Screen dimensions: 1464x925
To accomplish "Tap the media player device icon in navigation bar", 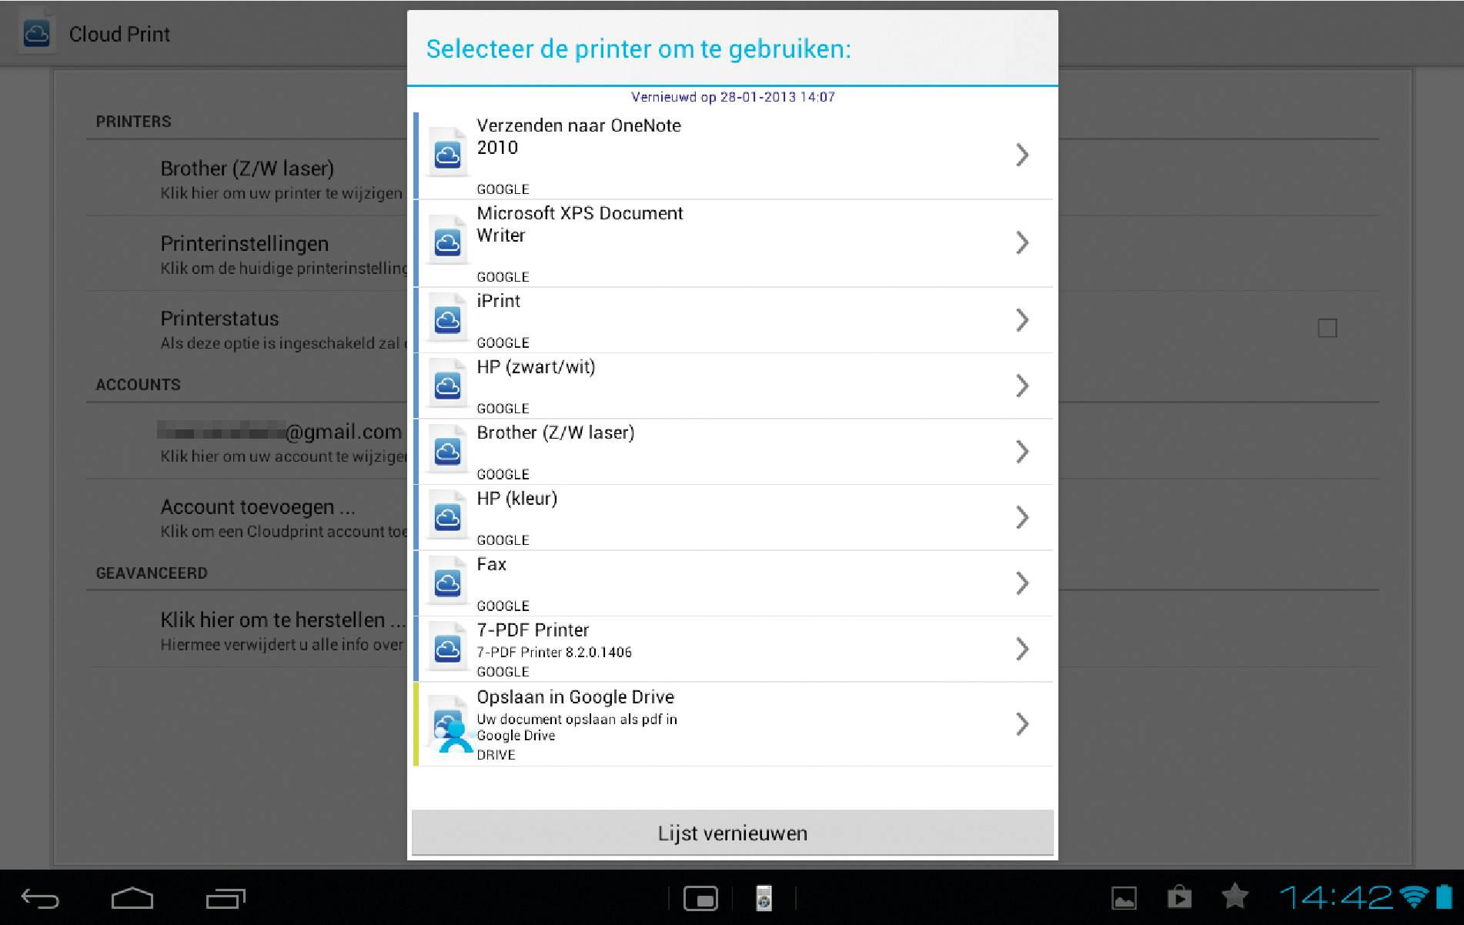I will (764, 898).
